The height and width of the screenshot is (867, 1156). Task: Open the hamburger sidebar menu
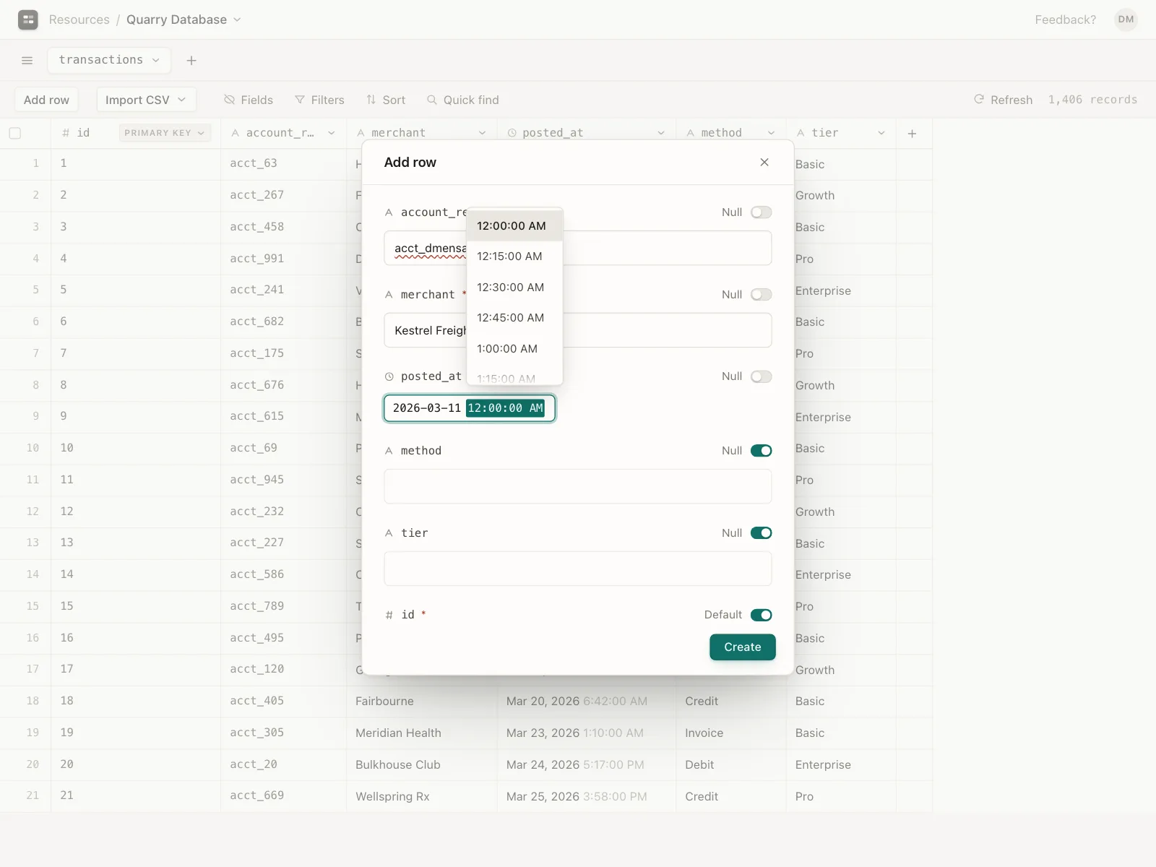pos(27,61)
